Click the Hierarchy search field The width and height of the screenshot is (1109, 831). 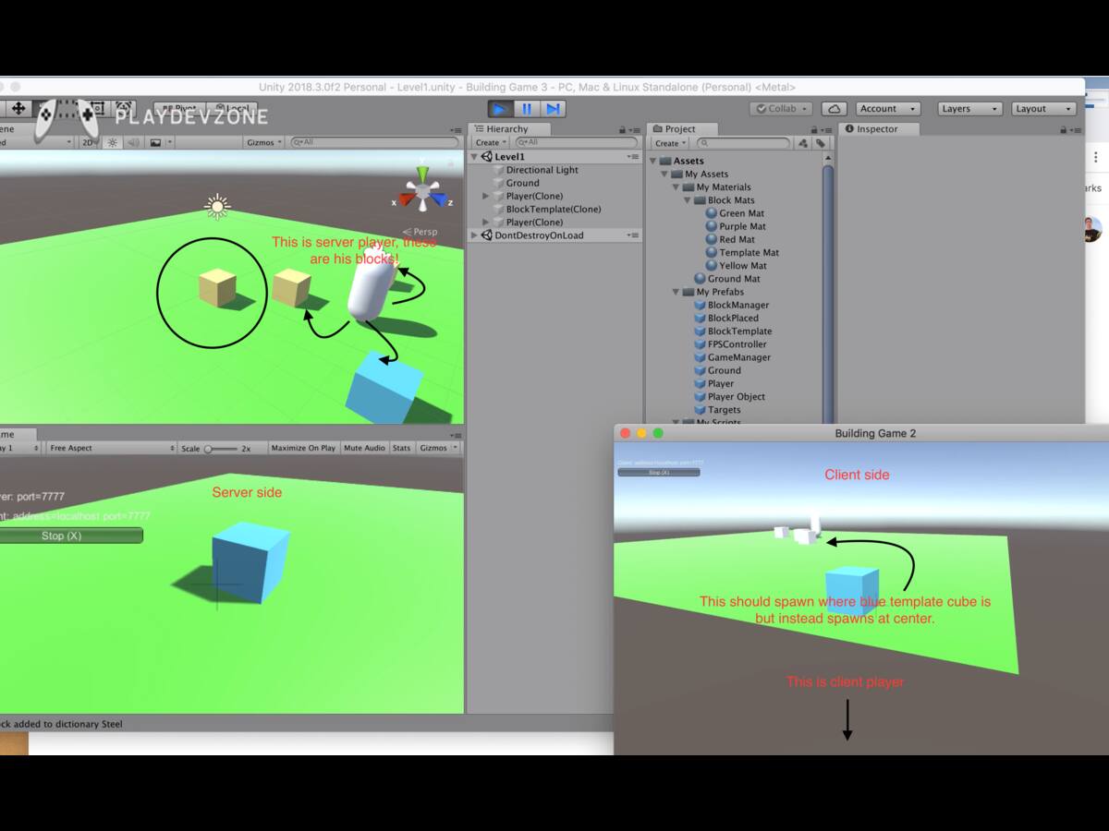point(577,143)
